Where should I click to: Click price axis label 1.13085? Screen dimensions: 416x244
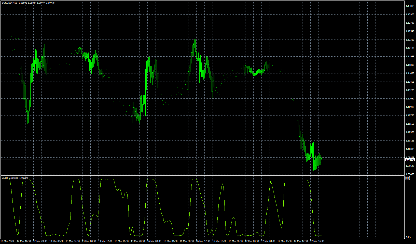[x=410, y=6]
